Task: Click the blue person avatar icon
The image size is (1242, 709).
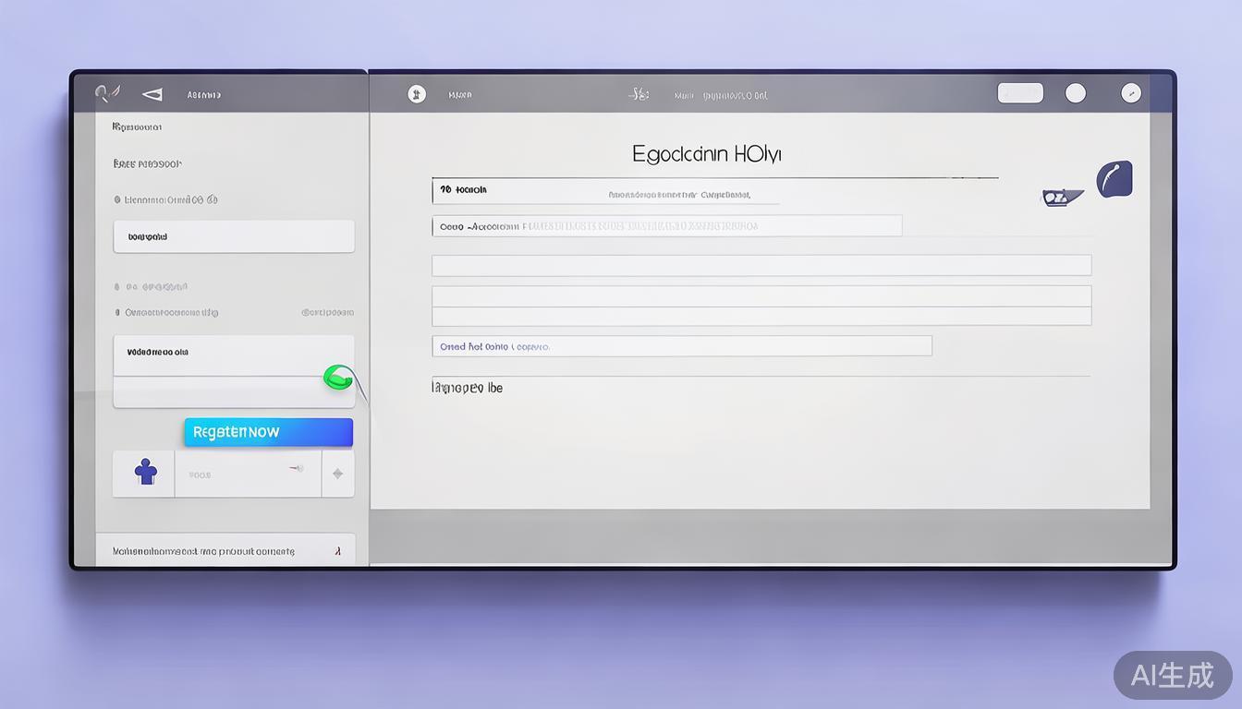Action: click(145, 474)
